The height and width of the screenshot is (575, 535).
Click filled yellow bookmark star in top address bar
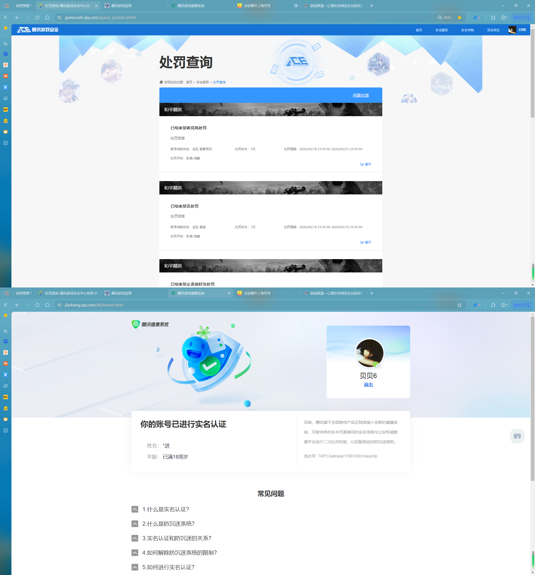[x=459, y=18]
